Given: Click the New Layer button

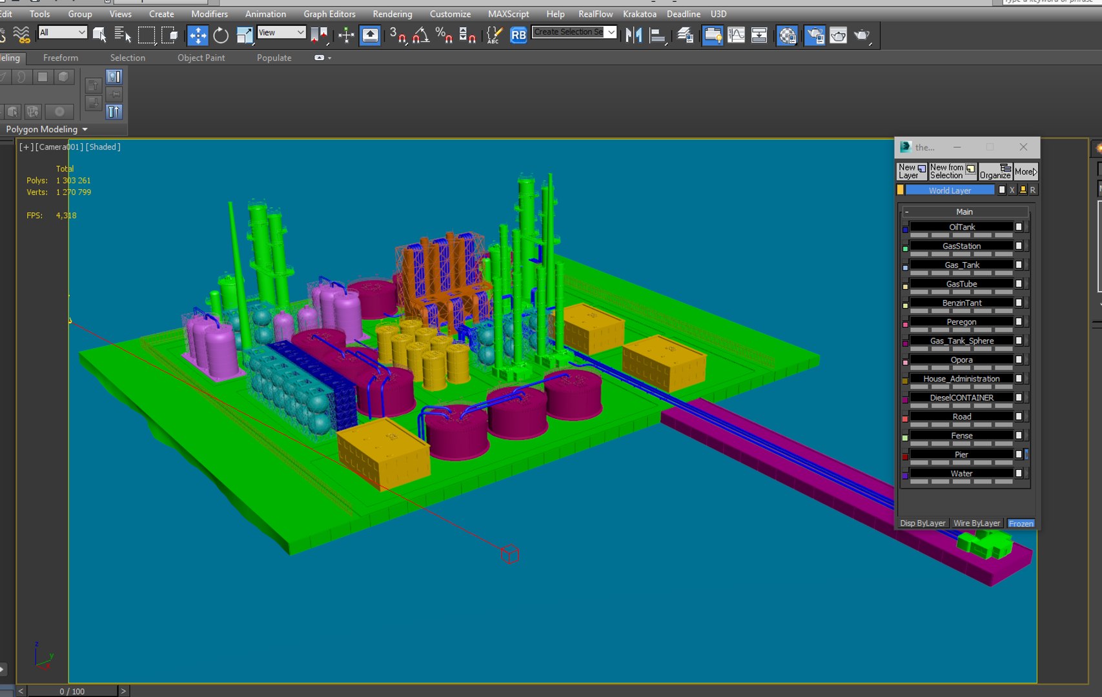Looking at the screenshot, I should click(912, 171).
